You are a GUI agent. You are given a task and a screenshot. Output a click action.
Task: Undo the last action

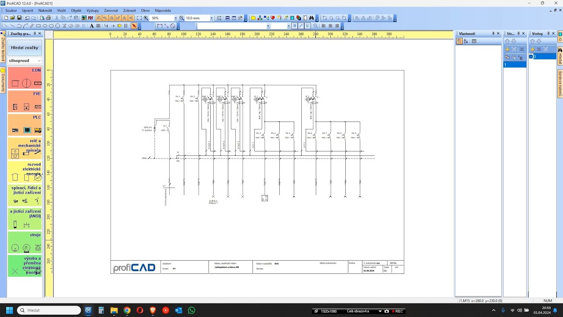[27, 18]
